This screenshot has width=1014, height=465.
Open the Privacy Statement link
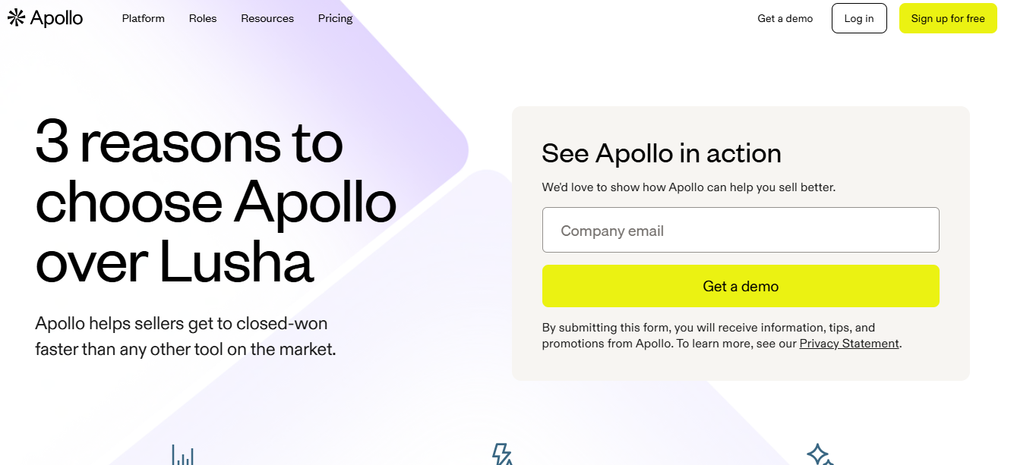tap(848, 343)
